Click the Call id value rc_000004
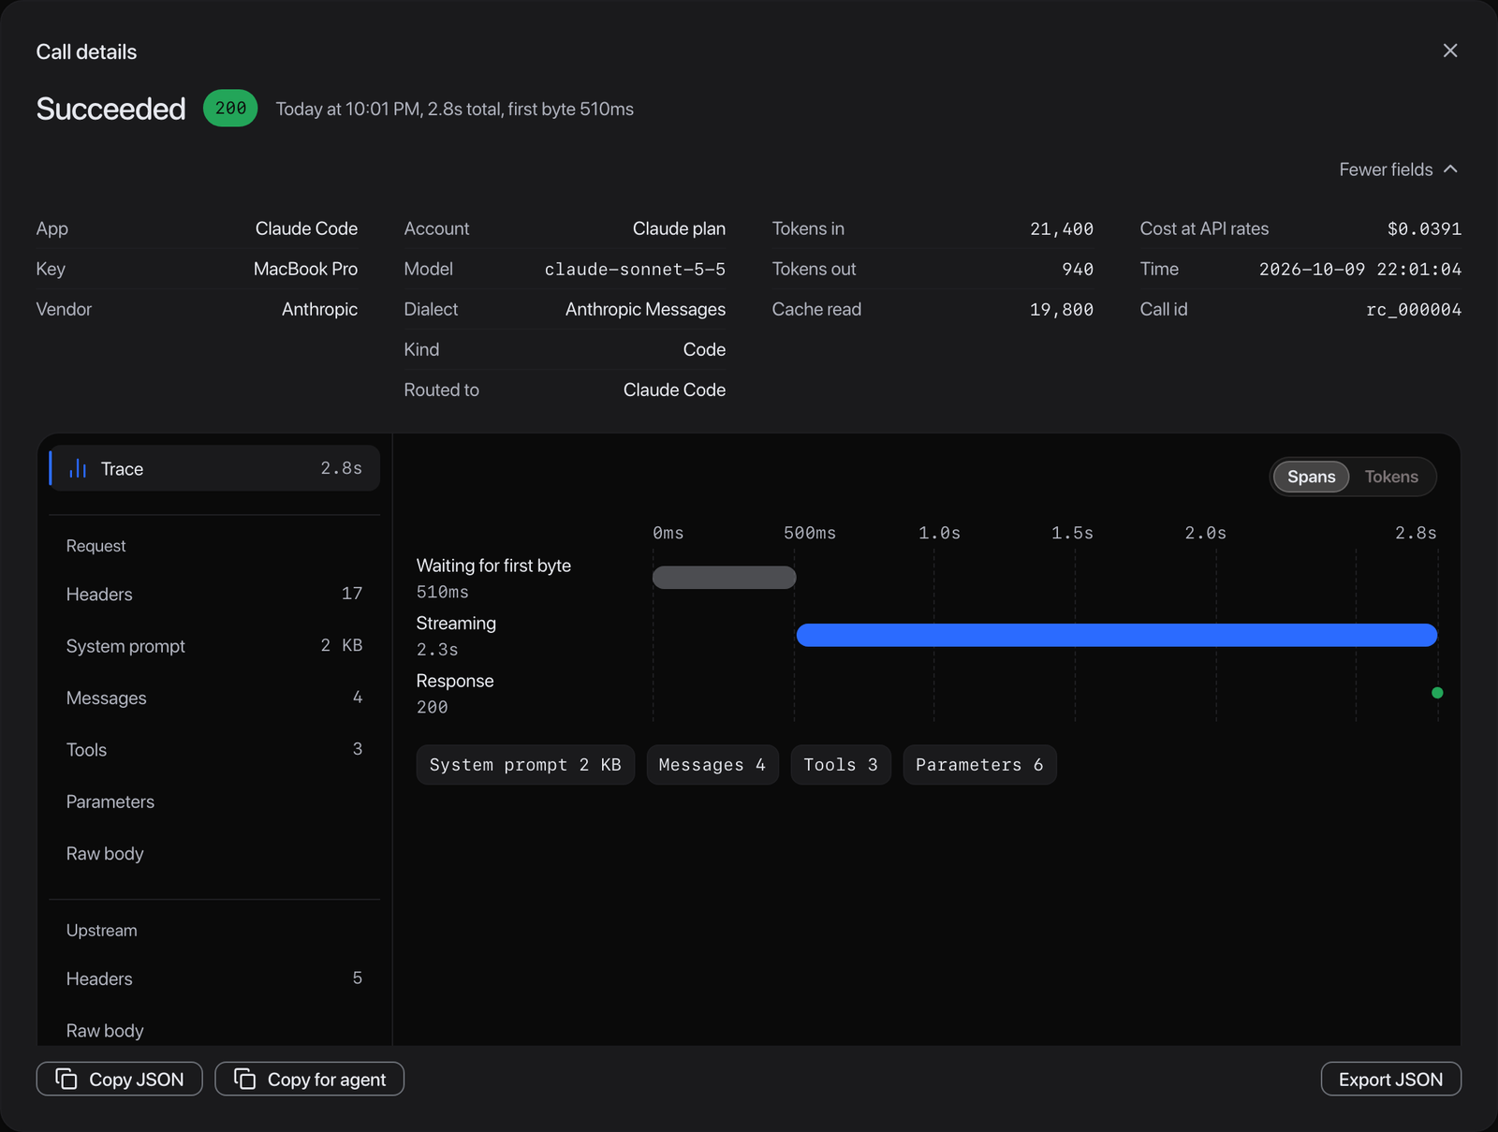The width and height of the screenshot is (1498, 1132). pos(1414,309)
